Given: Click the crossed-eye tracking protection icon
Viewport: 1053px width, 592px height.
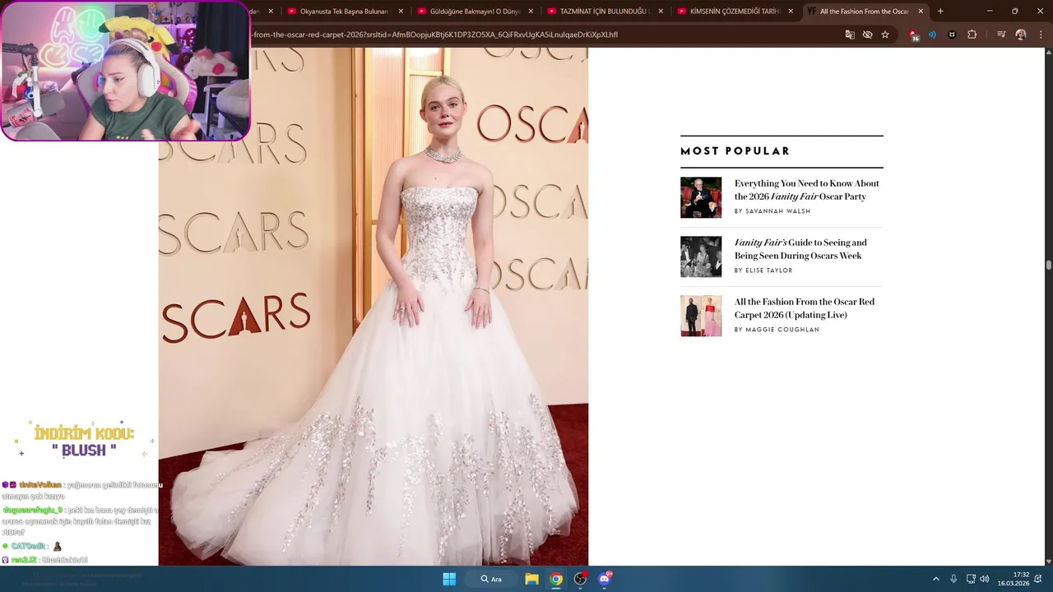Looking at the screenshot, I should click(867, 35).
